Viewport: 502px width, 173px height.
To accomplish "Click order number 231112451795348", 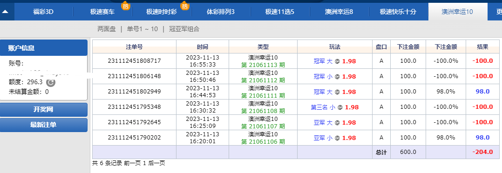I will pyautogui.click(x=134, y=107).
